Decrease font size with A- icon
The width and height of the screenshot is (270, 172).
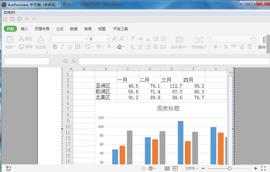(122, 39)
